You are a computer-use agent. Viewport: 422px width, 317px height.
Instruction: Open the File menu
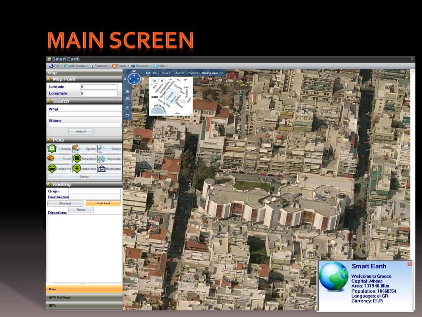click(56, 66)
